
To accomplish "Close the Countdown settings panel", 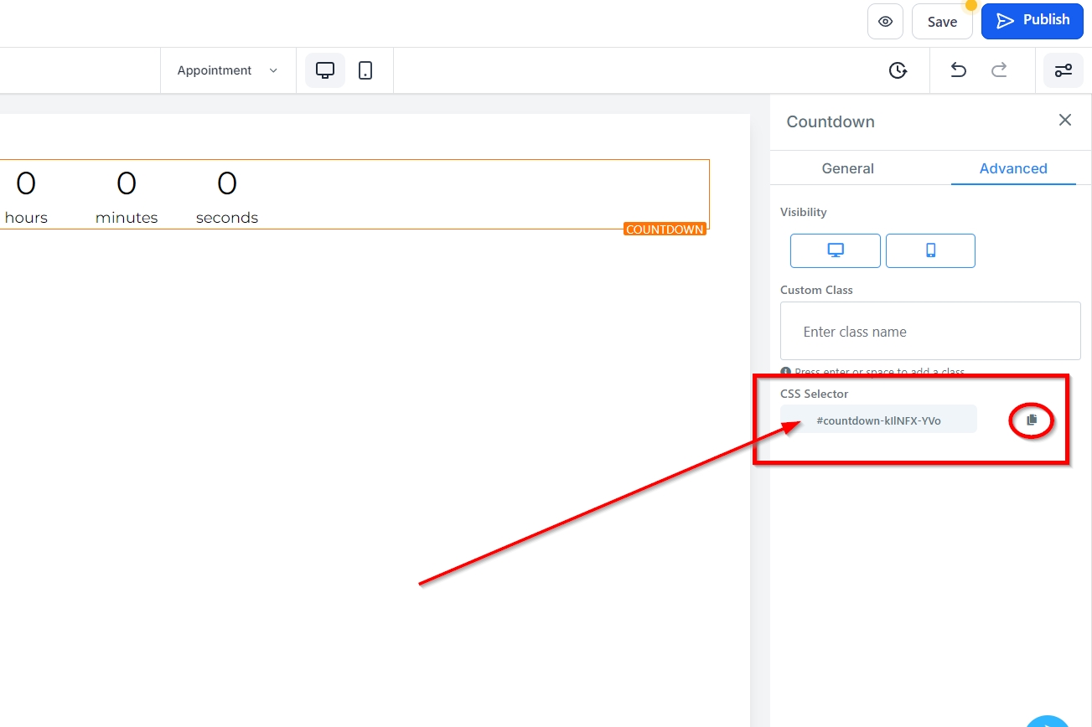I will click(1064, 121).
